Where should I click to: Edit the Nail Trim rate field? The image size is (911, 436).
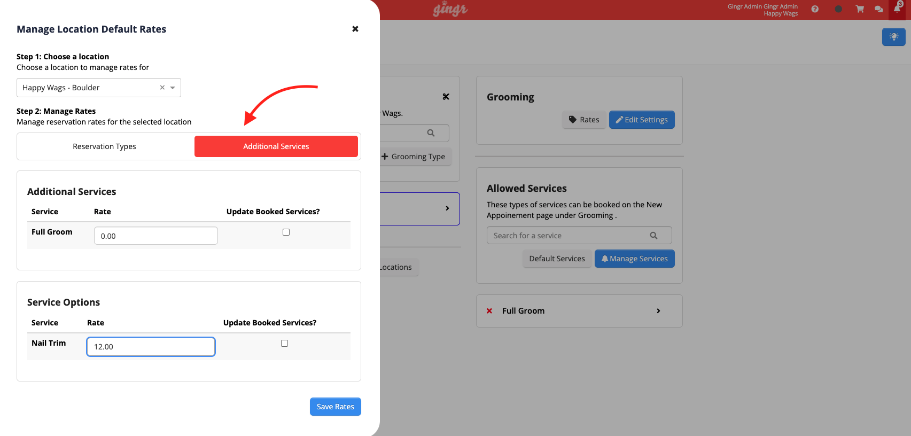tap(151, 347)
